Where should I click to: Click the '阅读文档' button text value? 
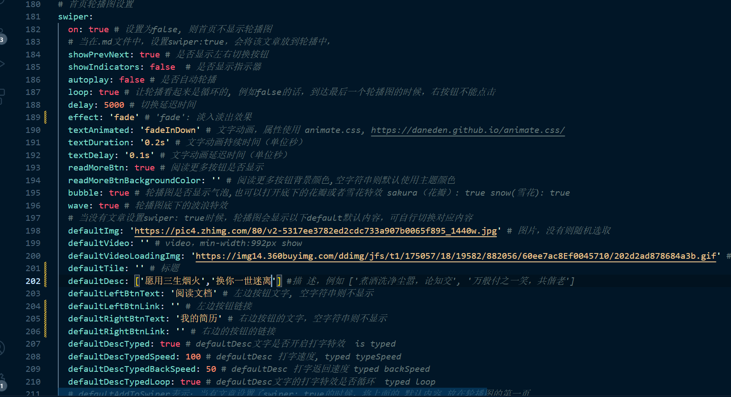tap(194, 294)
